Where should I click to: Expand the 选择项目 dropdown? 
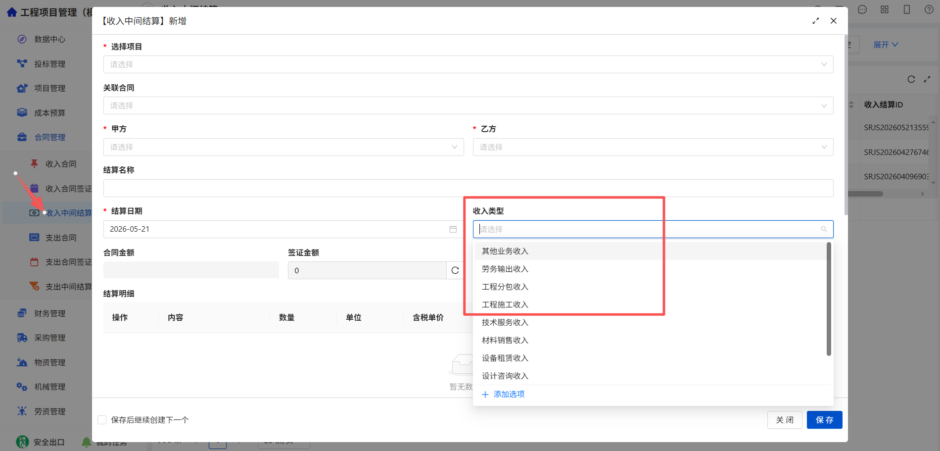click(x=468, y=64)
